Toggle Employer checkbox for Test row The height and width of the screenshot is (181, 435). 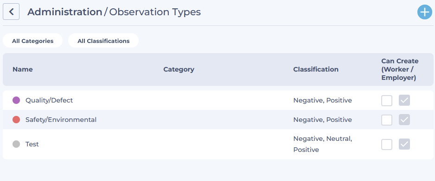pyautogui.click(x=404, y=144)
